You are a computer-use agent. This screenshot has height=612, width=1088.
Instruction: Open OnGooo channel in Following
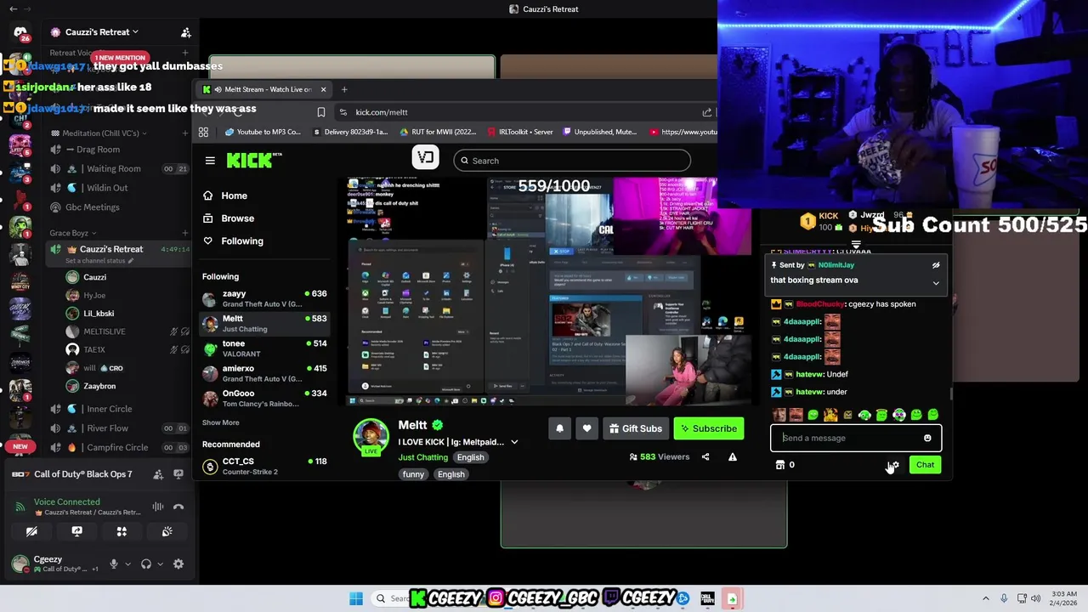tap(264, 398)
